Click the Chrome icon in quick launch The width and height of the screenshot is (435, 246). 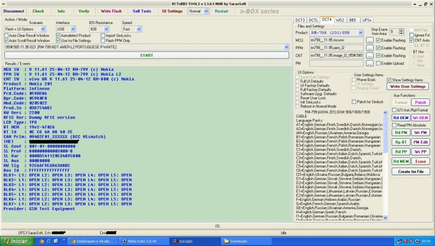pos(41,241)
